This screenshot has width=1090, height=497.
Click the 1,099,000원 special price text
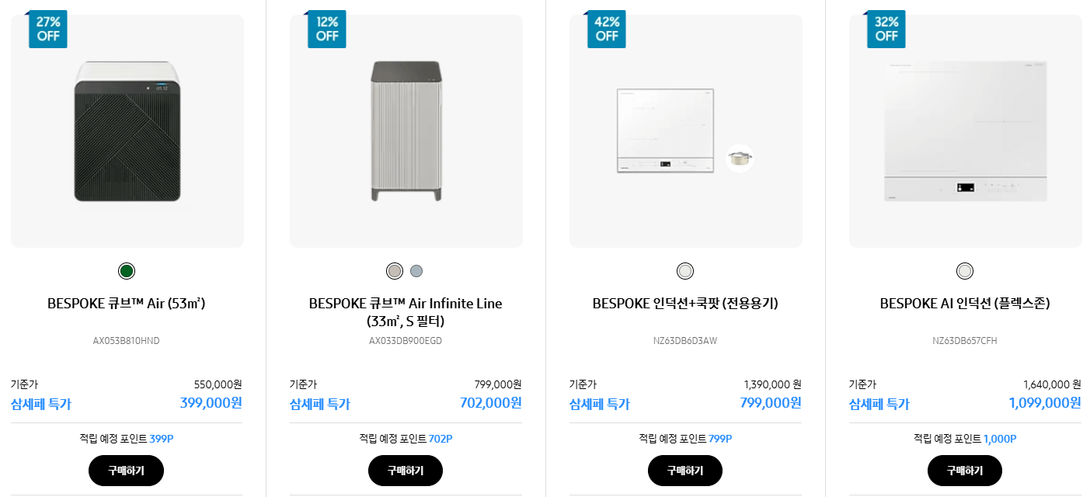[1044, 403]
